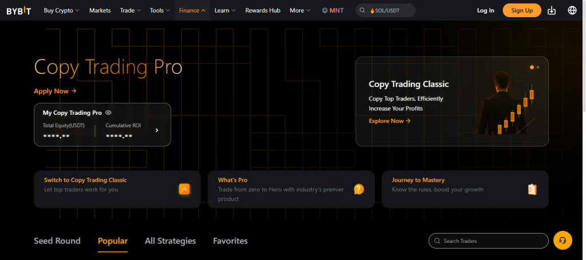This screenshot has height=260, width=586.
Task: Click the Explore Now link
Action: (390, 121)
